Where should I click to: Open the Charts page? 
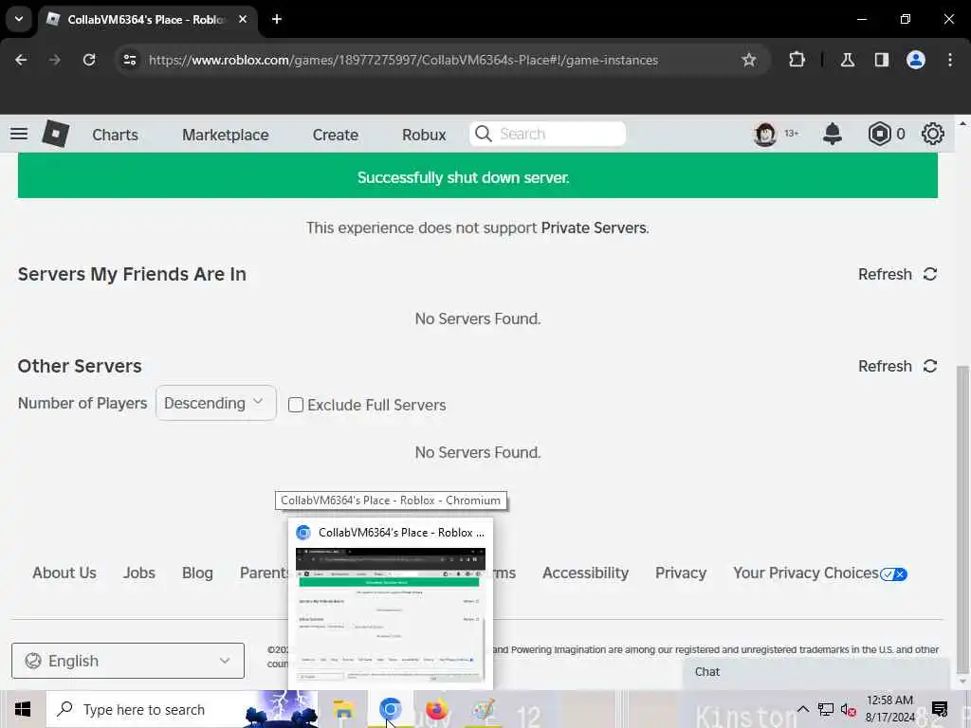coord(115,135)
